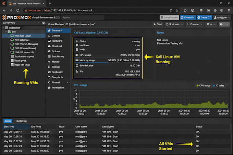233x155 pixels.
Task: Click the Help button
Action: [x=224, y=24]
